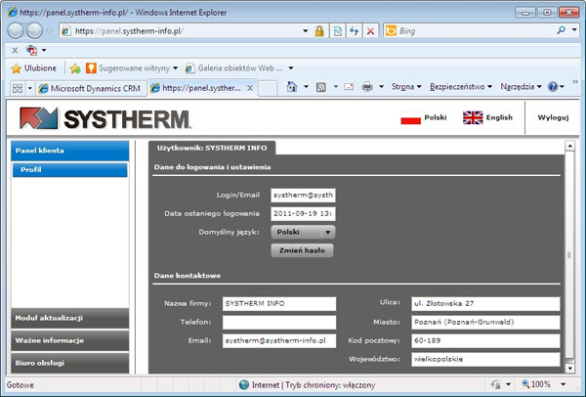This screenshot has width=586, height=397.
Task: Open Ulubione favorites star button
Action: [x=33, y=68]
